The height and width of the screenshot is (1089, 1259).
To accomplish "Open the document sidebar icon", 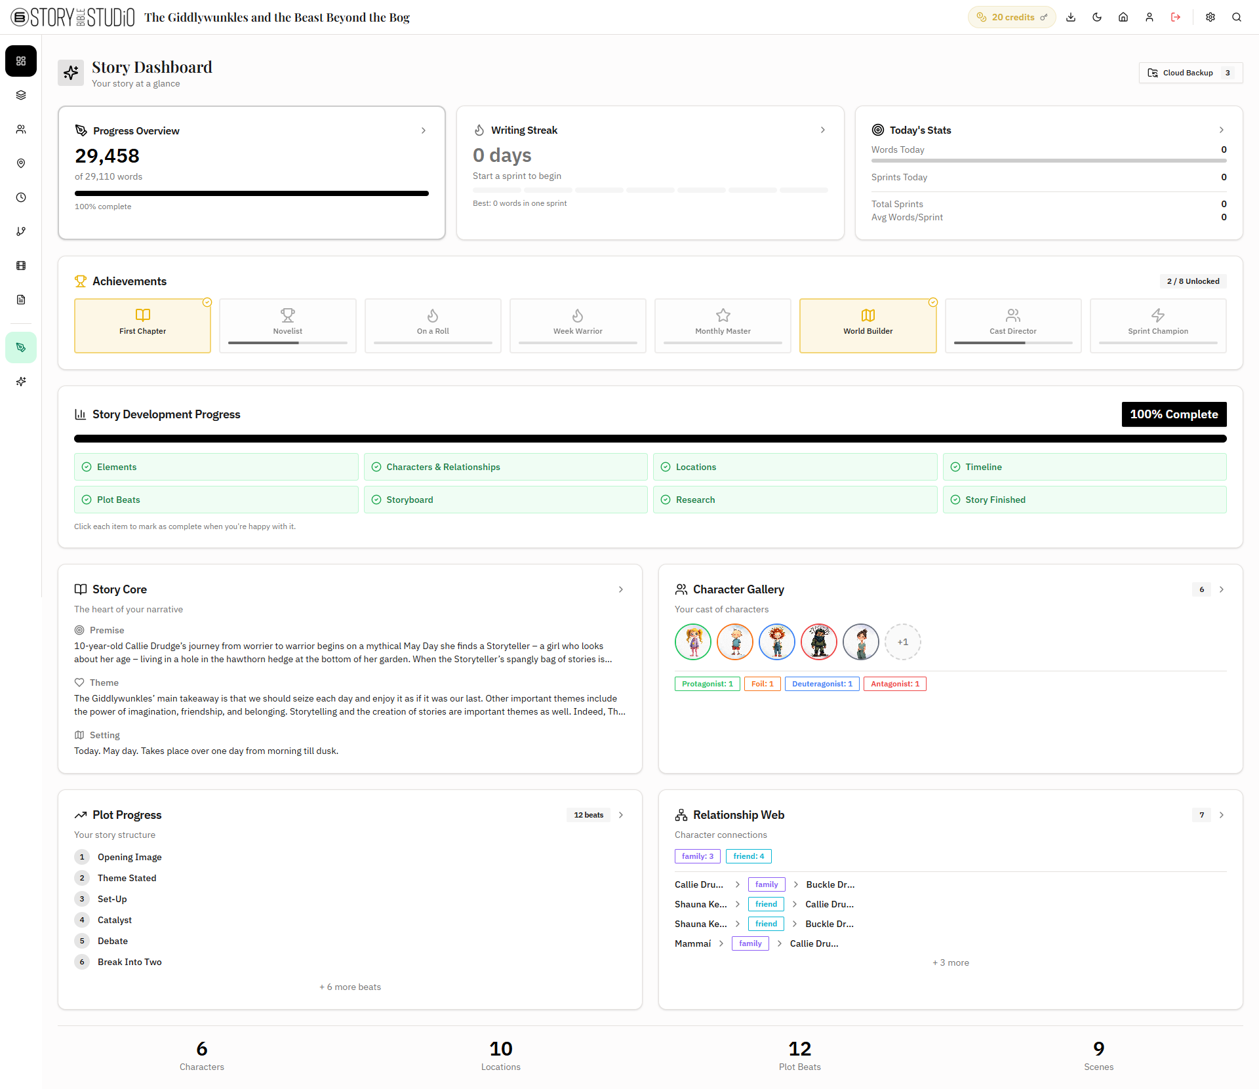I will tap(21, 300).
